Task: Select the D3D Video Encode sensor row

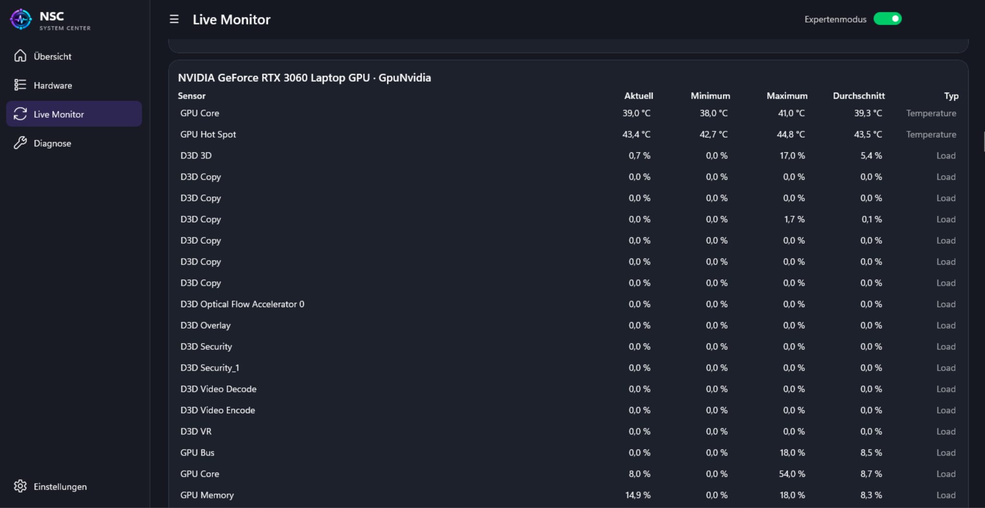Action: (568, 410)
